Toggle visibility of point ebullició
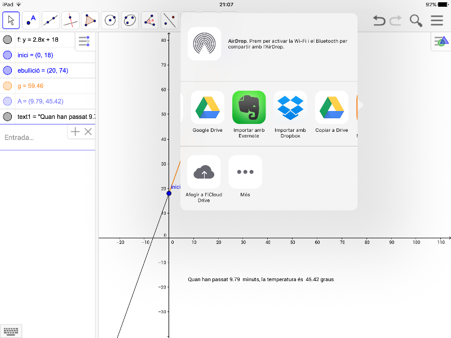The height and width of the screenshot is (338, 451). (7, 70)
